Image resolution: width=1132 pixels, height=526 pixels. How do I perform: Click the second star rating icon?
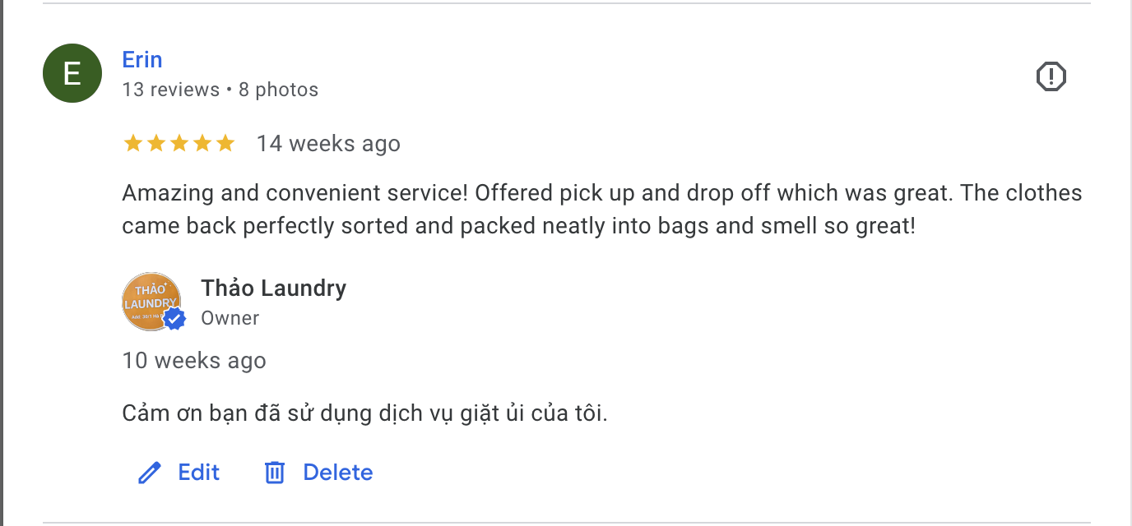click(x=156, y=142)
